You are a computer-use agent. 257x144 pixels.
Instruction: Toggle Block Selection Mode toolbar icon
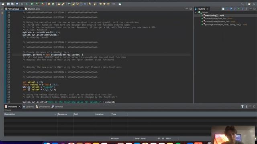coord(81,4)
